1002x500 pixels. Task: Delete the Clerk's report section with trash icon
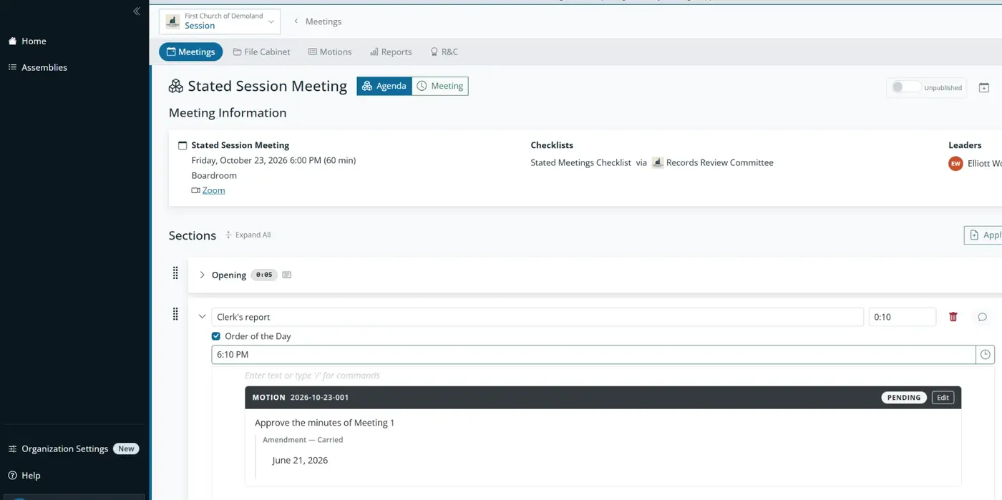pos(953,317)
